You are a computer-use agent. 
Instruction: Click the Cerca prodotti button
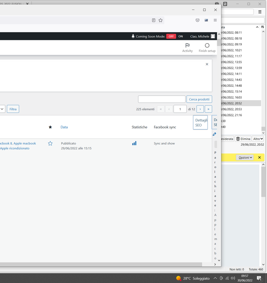[199, 99]
